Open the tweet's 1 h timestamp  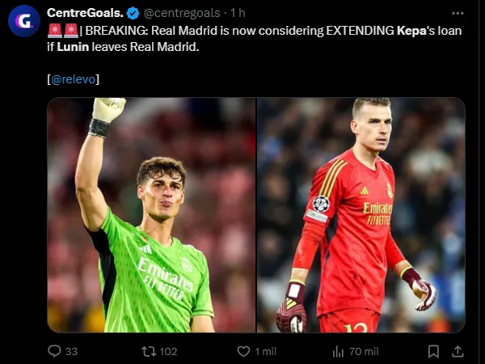pos(238,13)
